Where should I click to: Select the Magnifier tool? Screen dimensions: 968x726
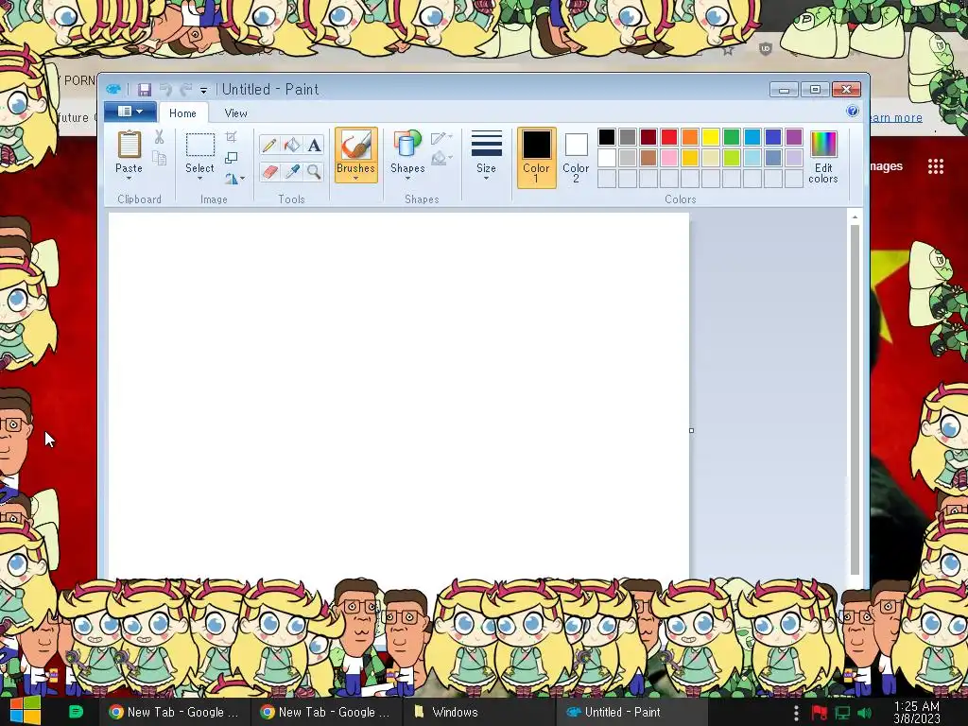pos(314,171)
